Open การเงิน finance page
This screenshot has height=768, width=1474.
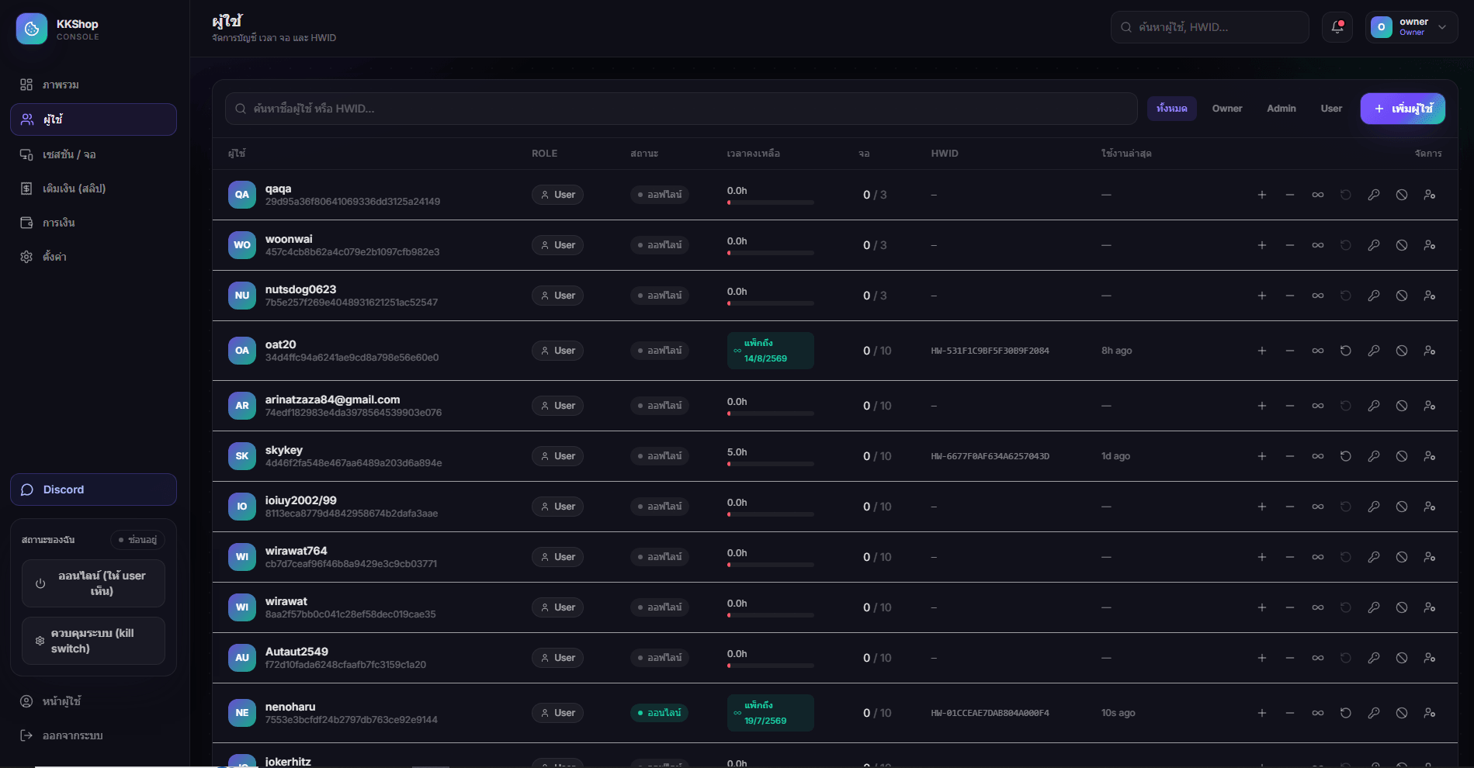click(x=93, y=223)
